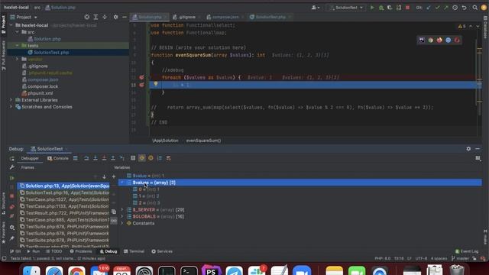Open Debug panel settings gear

pos(468,149)
